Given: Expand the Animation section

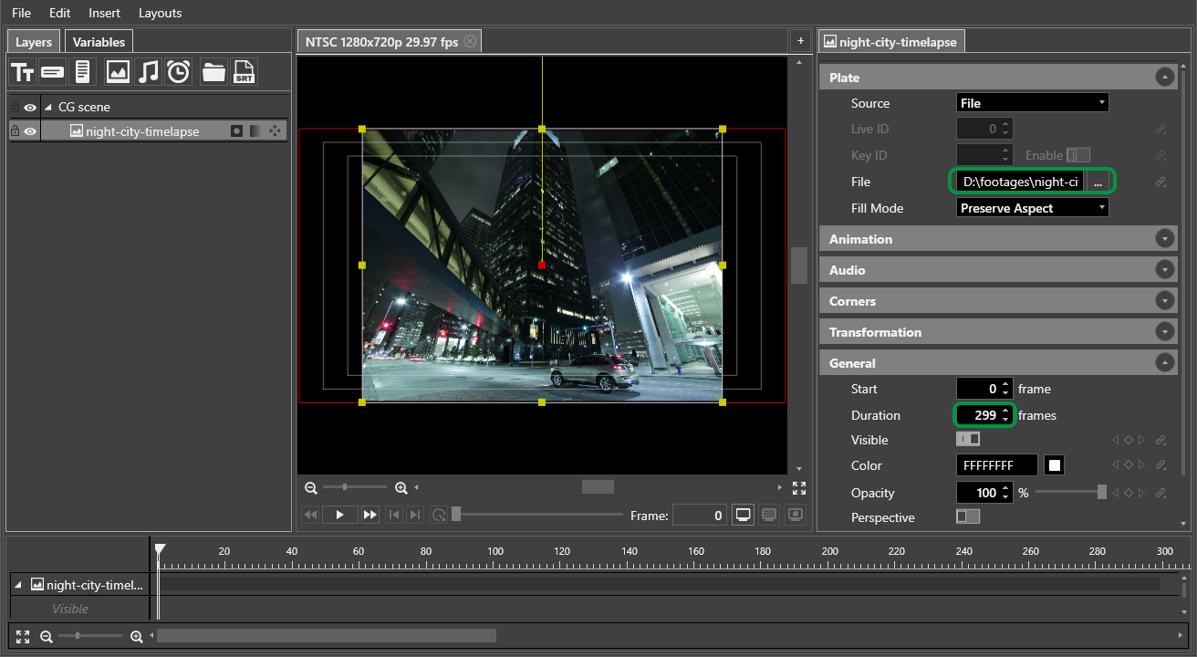Looking at the screenshot, I should pyautogui.click(x=1164, y=239).
